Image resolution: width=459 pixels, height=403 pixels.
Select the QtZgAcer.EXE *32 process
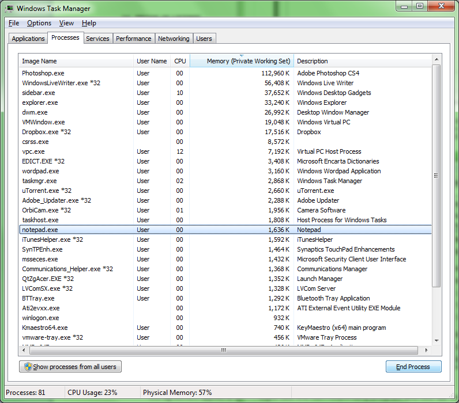point(225,279)
